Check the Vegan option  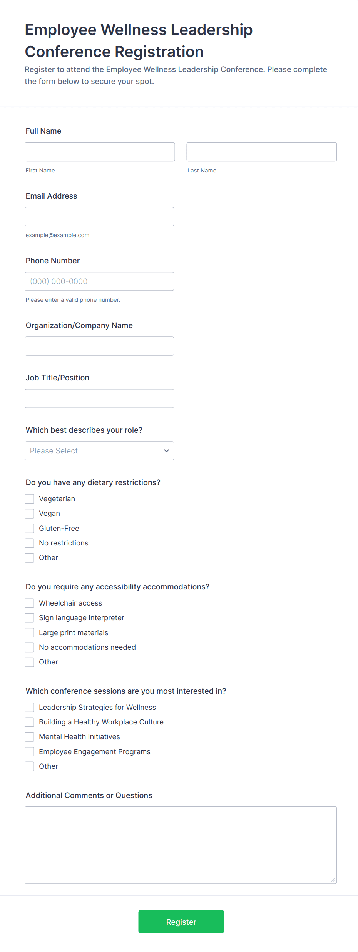pos(29,513)
